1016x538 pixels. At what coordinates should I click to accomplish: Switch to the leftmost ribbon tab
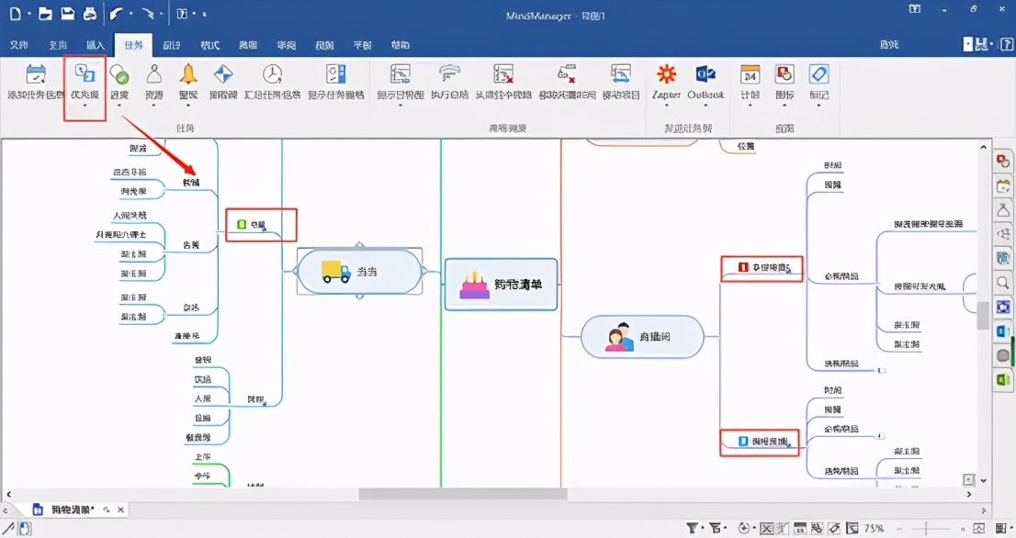[20, 44]
